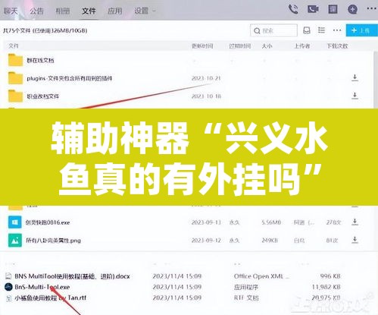
Task: Select the file name 所有八卦完美属性.png
Action: click(53, 241)
